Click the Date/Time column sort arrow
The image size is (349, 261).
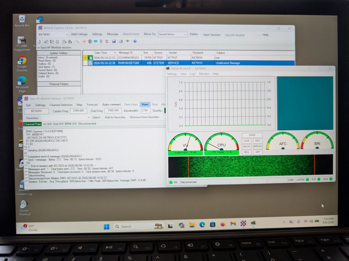(x=115, y=53)
